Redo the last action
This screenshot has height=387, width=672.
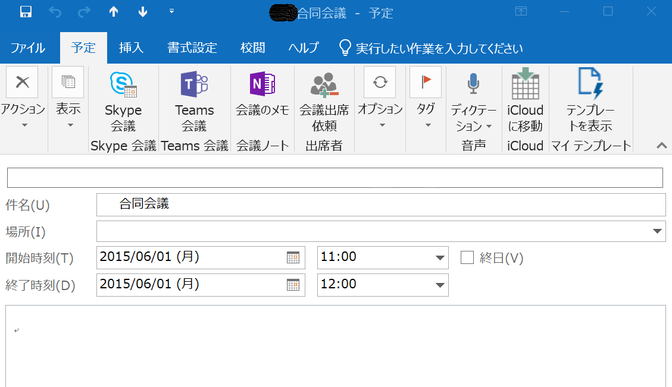84,12
